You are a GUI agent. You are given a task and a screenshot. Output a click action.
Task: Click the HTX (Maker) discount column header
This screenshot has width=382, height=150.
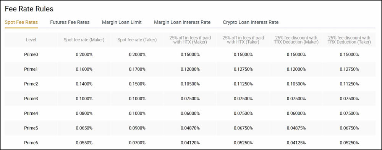[190, 40]
